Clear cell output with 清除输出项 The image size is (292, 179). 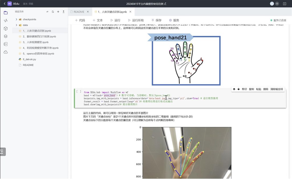pyautogui.click(x=277, y=89)
